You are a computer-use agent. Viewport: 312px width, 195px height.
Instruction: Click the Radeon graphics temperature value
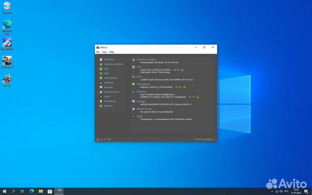pyautogui.click(x=192, y=97)
